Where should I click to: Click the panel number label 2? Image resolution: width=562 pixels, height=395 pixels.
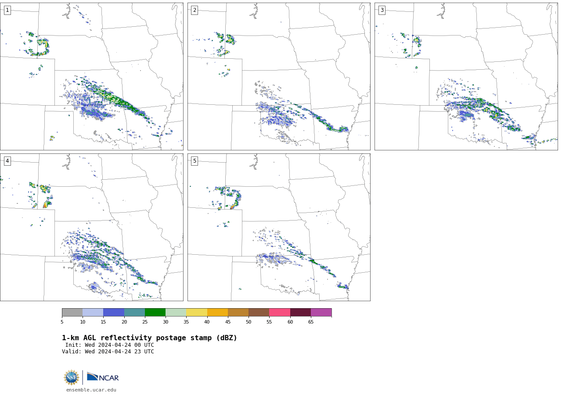[195, 10]
